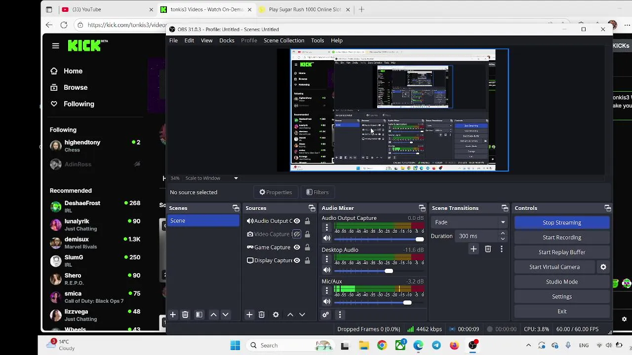Click the Start Recording button
Viewport: 632px width, 355px height.
tap(562, 237)
